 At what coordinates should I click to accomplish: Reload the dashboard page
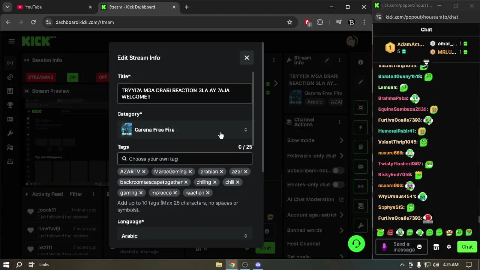click(x=33, y=22)
